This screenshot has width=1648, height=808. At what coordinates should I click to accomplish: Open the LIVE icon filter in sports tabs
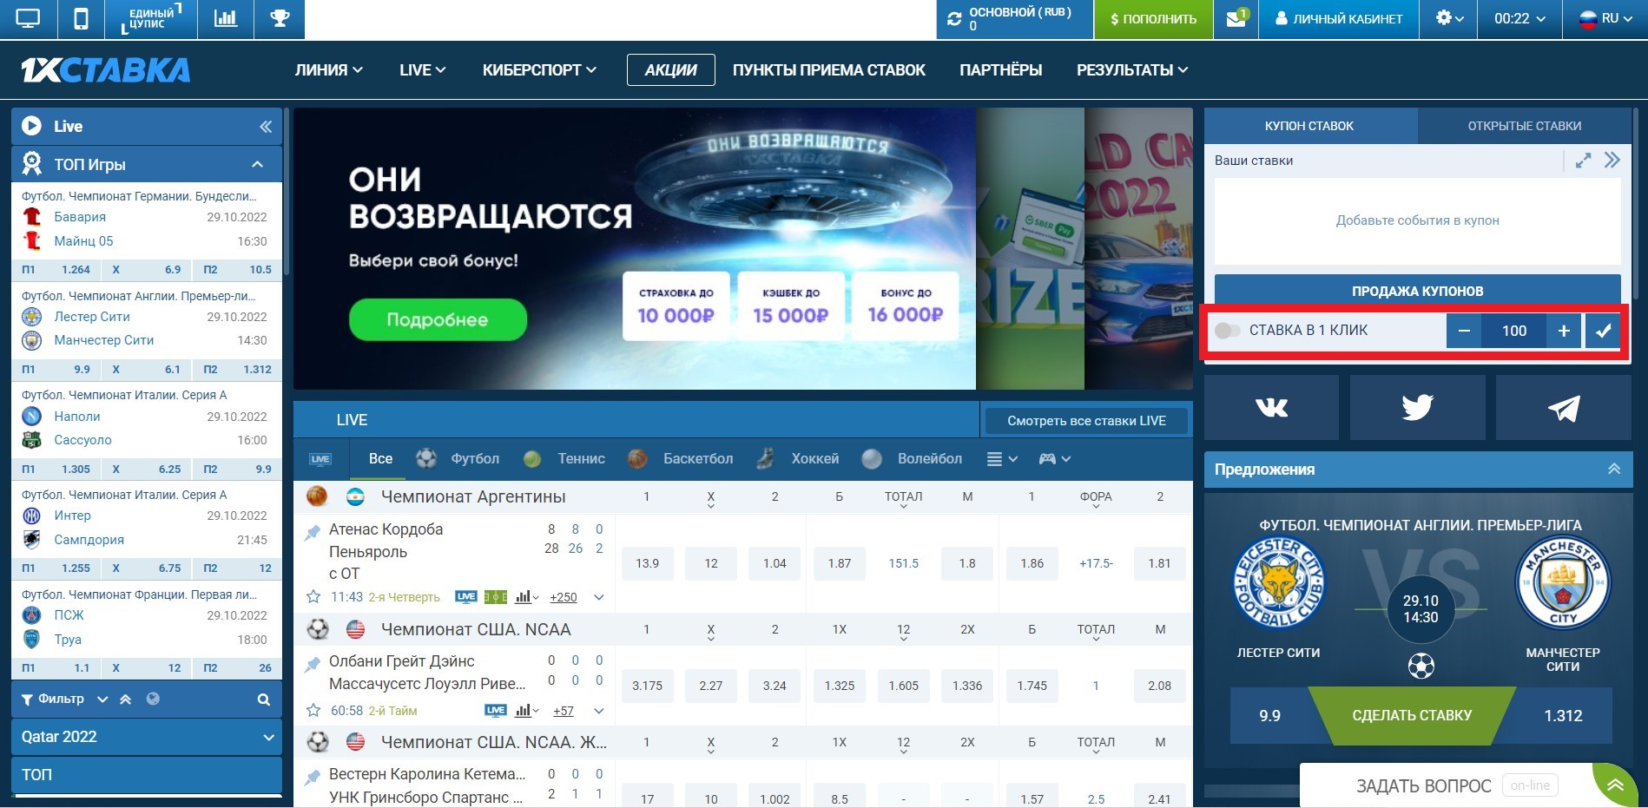coord(320,459)
